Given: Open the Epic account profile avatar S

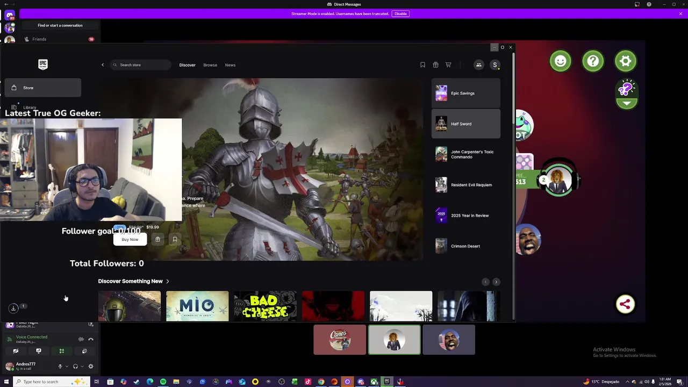Looking at the screenshot, I should pos(495,65).
